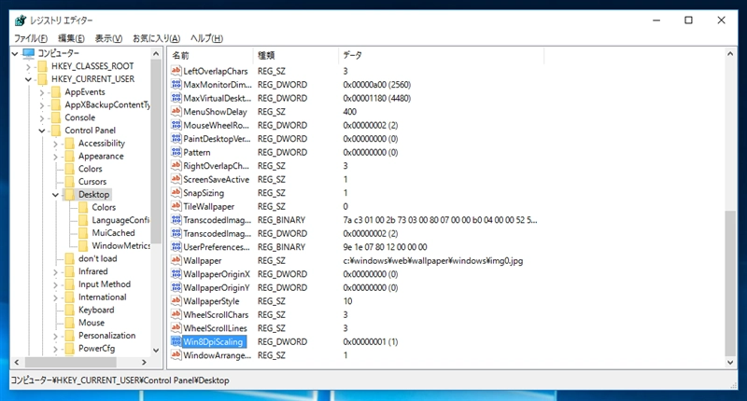Click the WallpaperOriginY DWORD icon
This screenshot has width=747, height=401.
pyautogui.click(x=176, y=287)
